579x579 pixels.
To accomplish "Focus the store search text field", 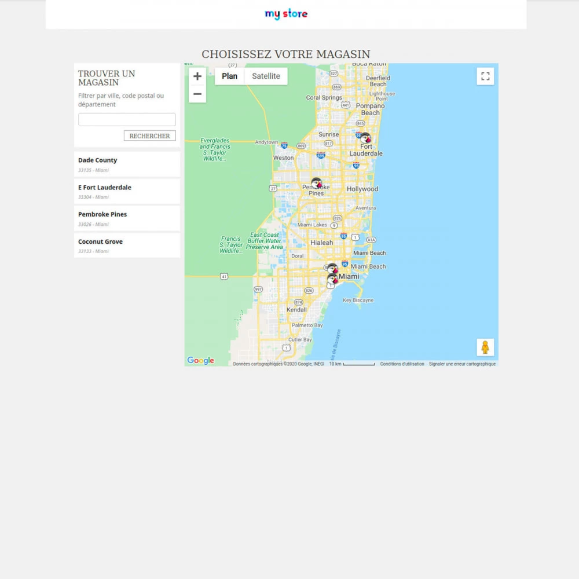I will click(127, 120).
